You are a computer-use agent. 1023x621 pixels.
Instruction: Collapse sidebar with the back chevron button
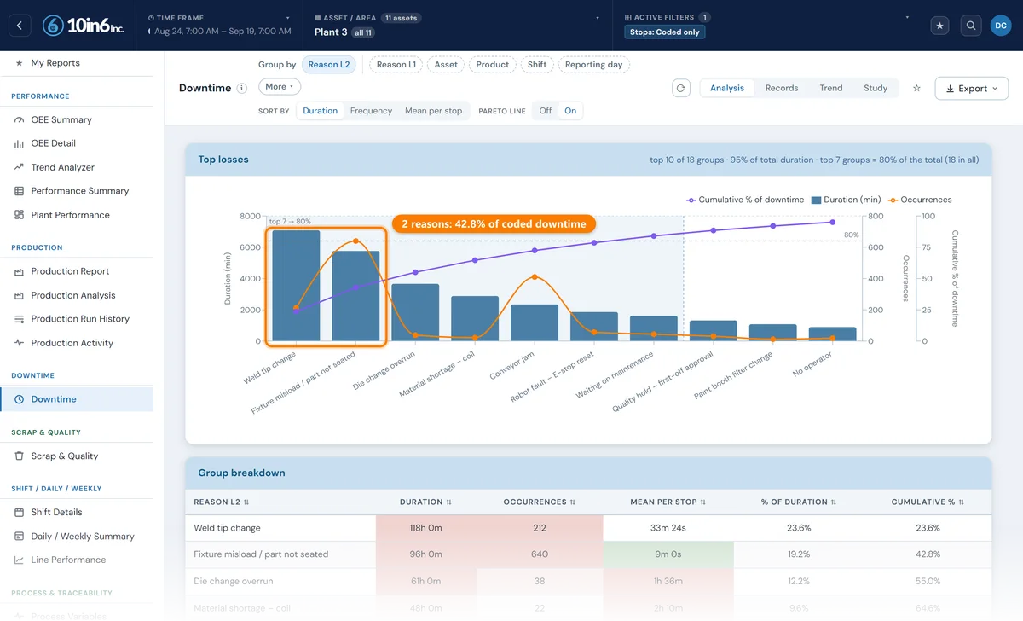point(20,26)
